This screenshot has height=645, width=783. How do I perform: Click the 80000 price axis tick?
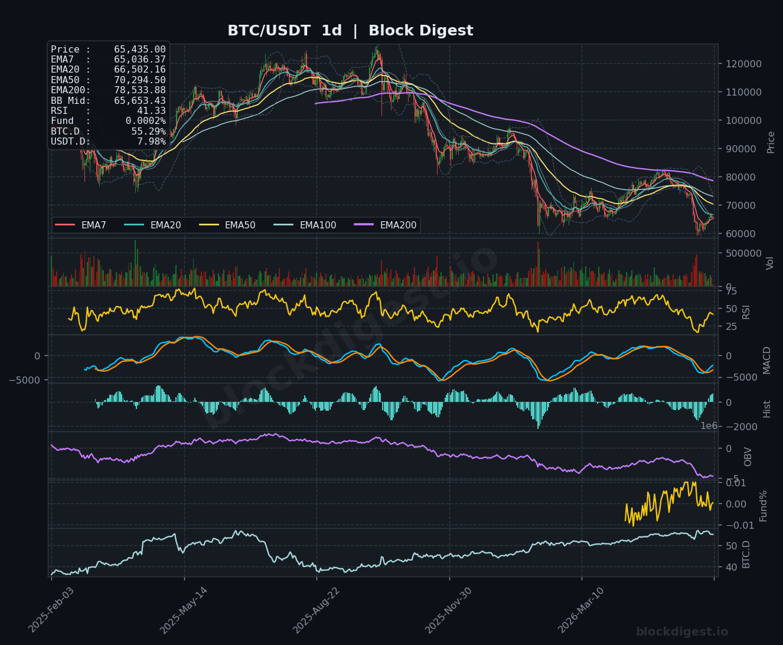click(742, 177)
